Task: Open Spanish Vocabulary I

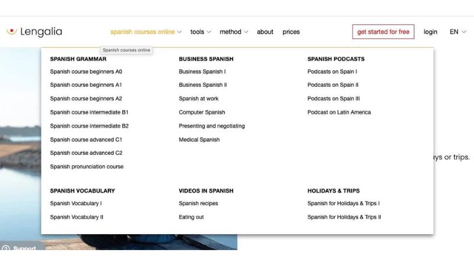Action: [76, 203]
